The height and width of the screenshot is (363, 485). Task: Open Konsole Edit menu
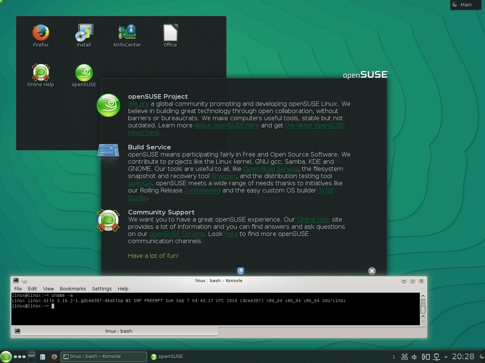click(33, 289)
